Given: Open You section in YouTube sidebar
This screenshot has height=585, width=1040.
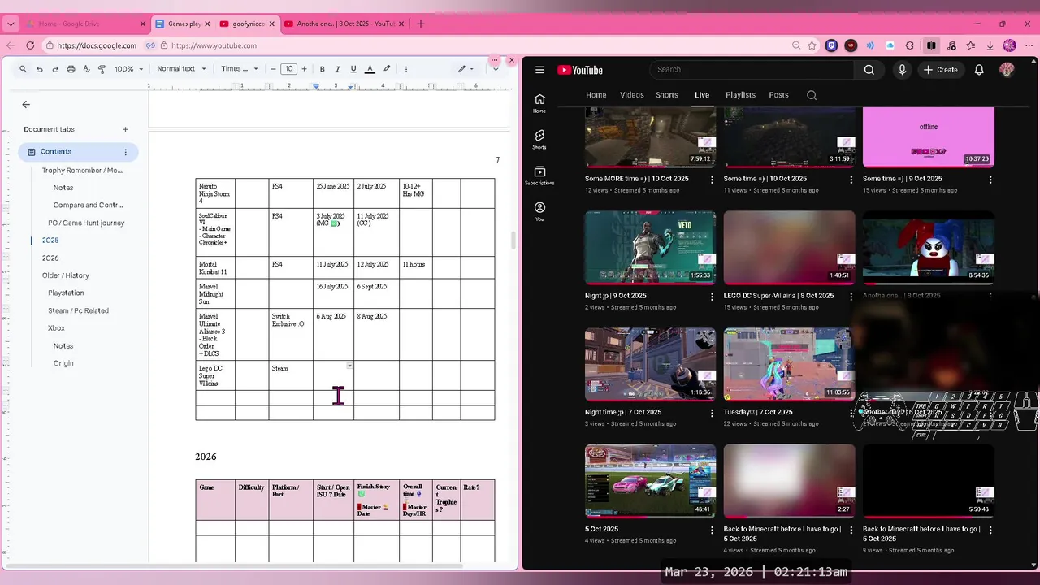Looking at the screenshot, I should point(539,211).
